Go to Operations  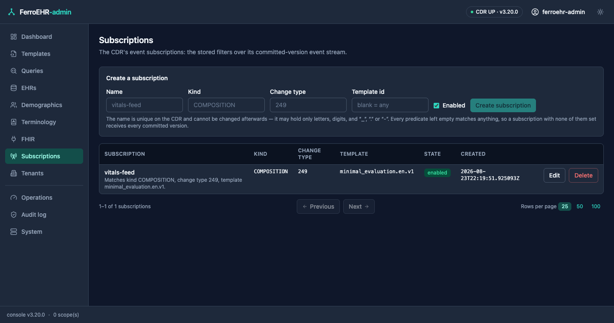44,198
